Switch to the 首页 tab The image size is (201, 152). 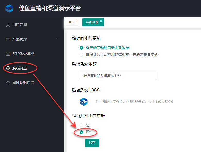(x=73, y=22)
